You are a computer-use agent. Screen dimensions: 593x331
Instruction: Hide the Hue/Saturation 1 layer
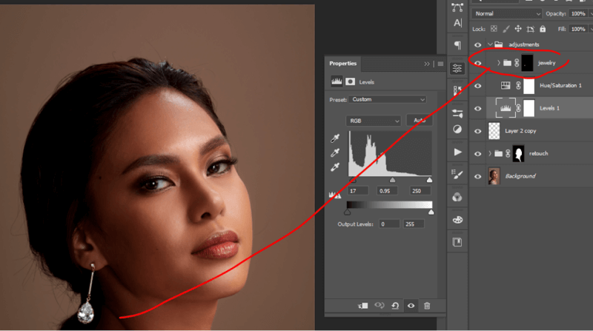click(478, 86)
